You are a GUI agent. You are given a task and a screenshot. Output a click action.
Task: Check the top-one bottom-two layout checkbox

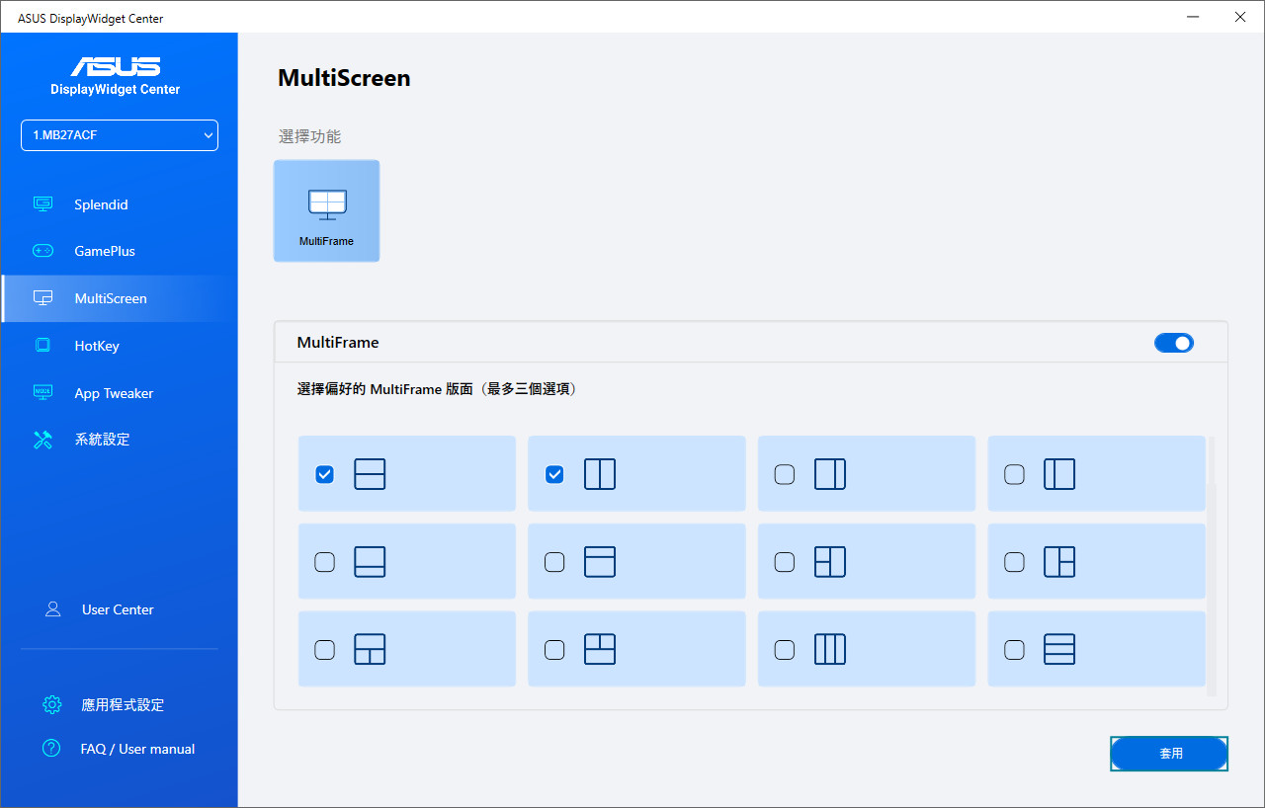coord(324,649)
